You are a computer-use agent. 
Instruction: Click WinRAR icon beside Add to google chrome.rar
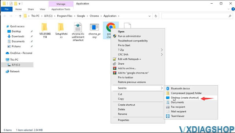tap(115, 73)
